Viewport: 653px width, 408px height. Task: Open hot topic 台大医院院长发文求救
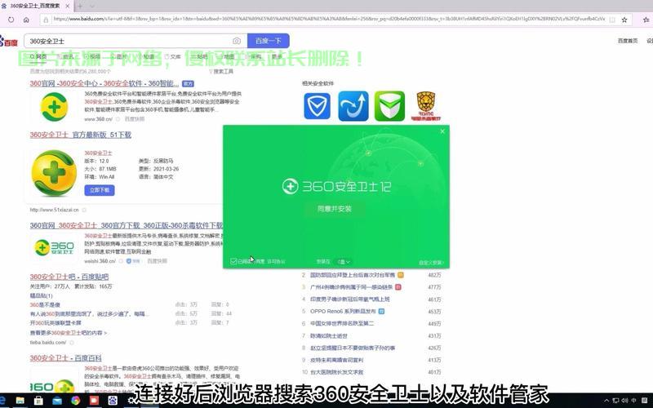coord(337,372)
